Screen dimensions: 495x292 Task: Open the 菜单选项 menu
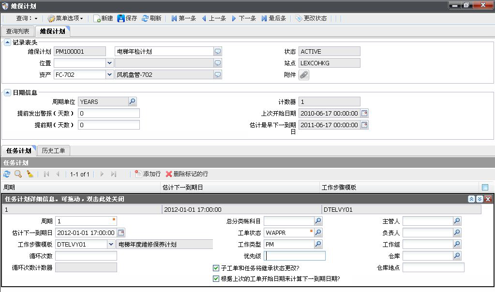point(65,18)
